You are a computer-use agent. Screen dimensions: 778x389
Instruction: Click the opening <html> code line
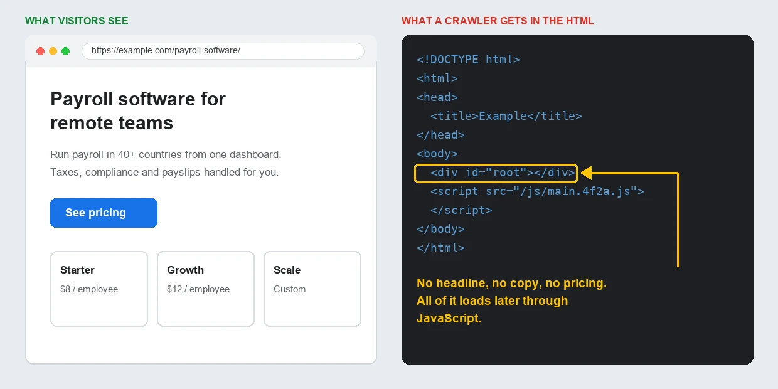click(437, 78)
